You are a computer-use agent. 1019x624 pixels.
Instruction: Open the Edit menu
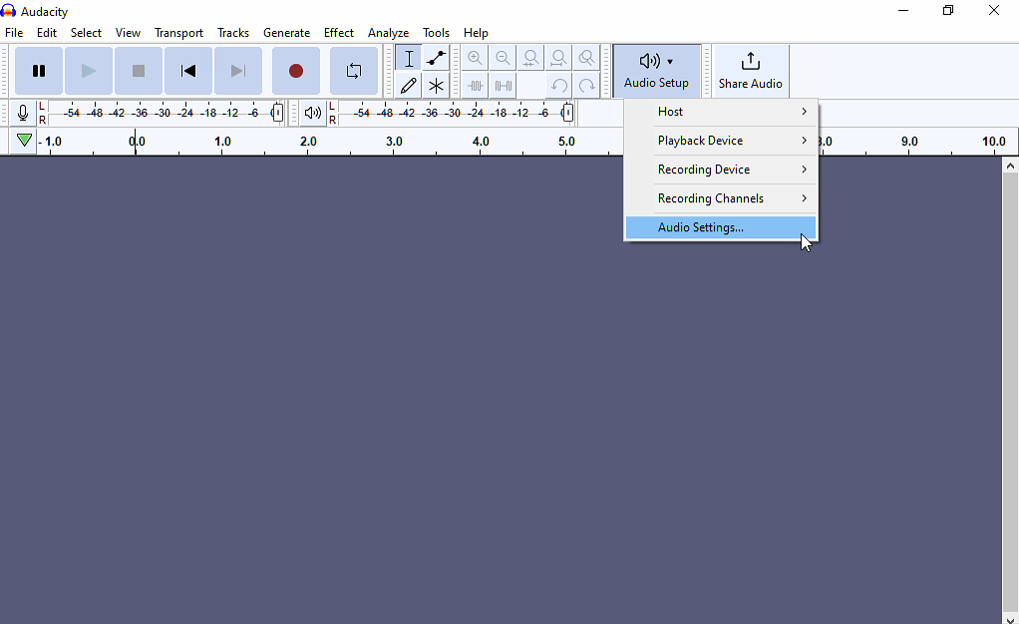click(x=46, y=33)
